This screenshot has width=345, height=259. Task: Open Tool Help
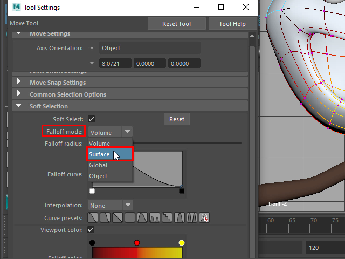pos(232,24)
